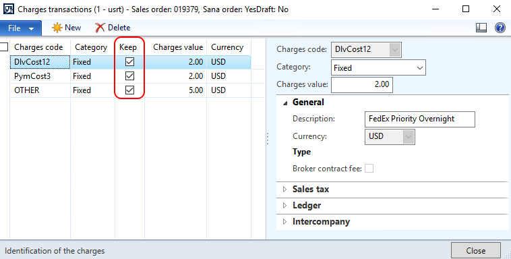Click the Delete red X icon
511x259 pixels.
pyautogui.click(x=100, y=28)
